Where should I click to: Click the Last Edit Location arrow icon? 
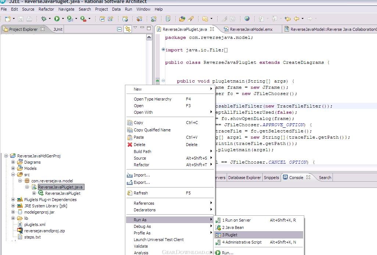click(288, 19)
